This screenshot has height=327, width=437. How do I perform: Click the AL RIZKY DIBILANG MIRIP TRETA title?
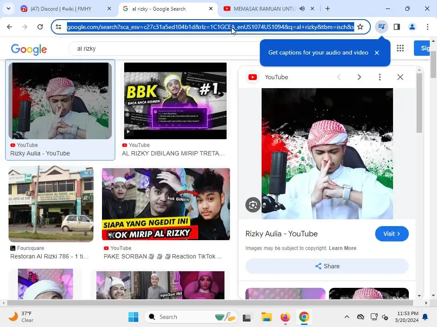[x=173, y=153]
